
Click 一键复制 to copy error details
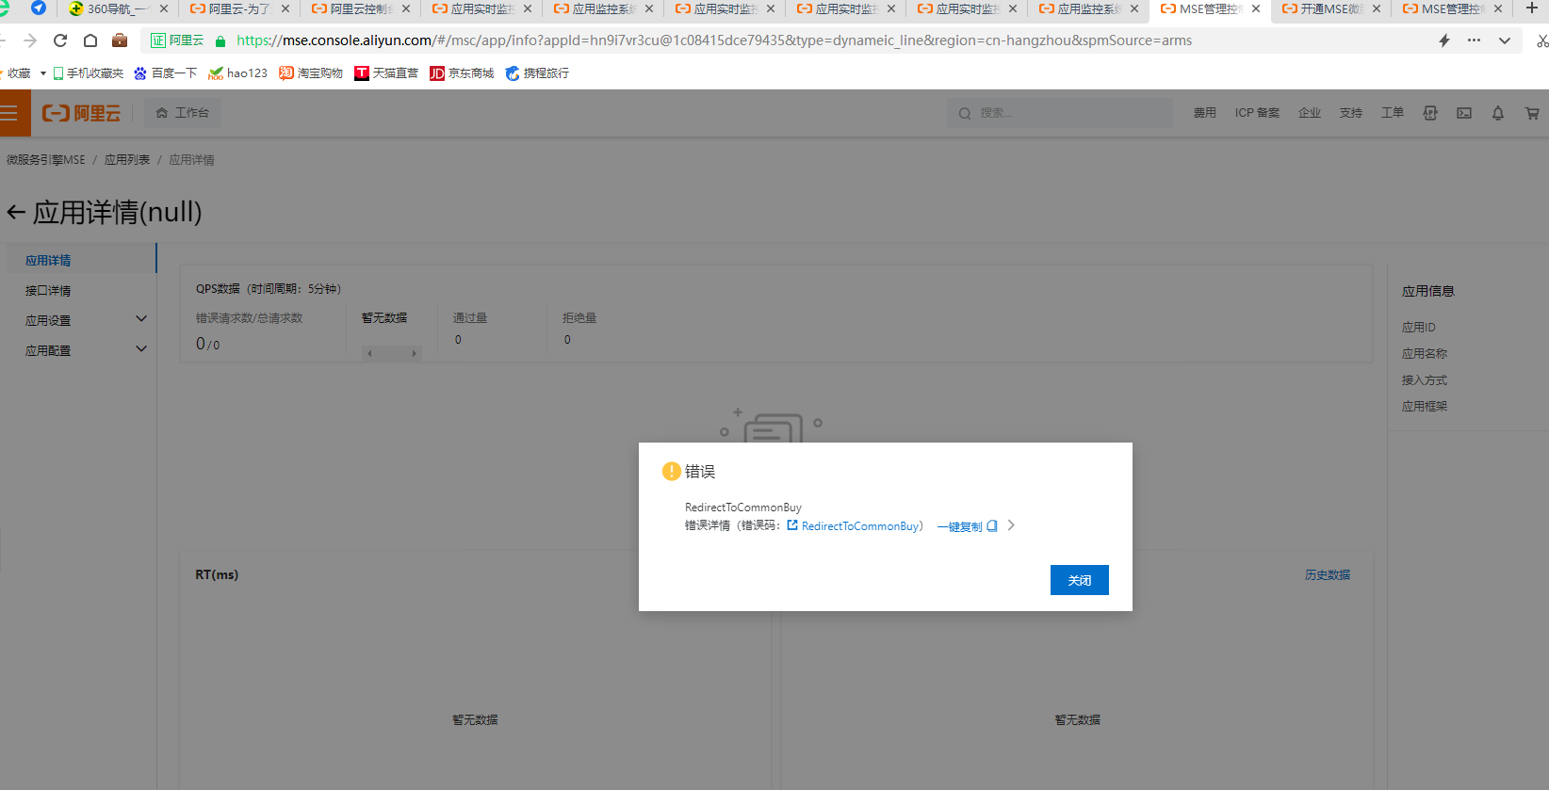point(959,526)
